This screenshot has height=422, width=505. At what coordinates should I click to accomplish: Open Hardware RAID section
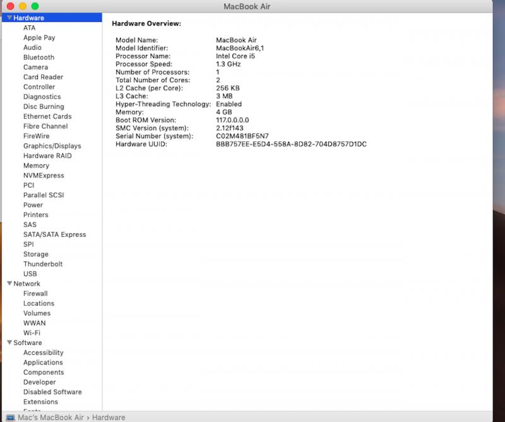click(47, 155)
